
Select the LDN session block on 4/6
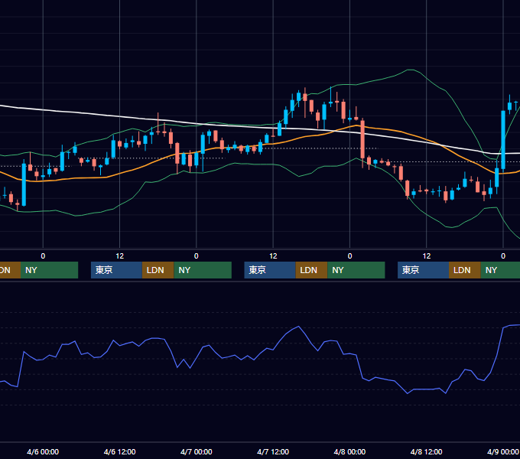pos(158,270)
